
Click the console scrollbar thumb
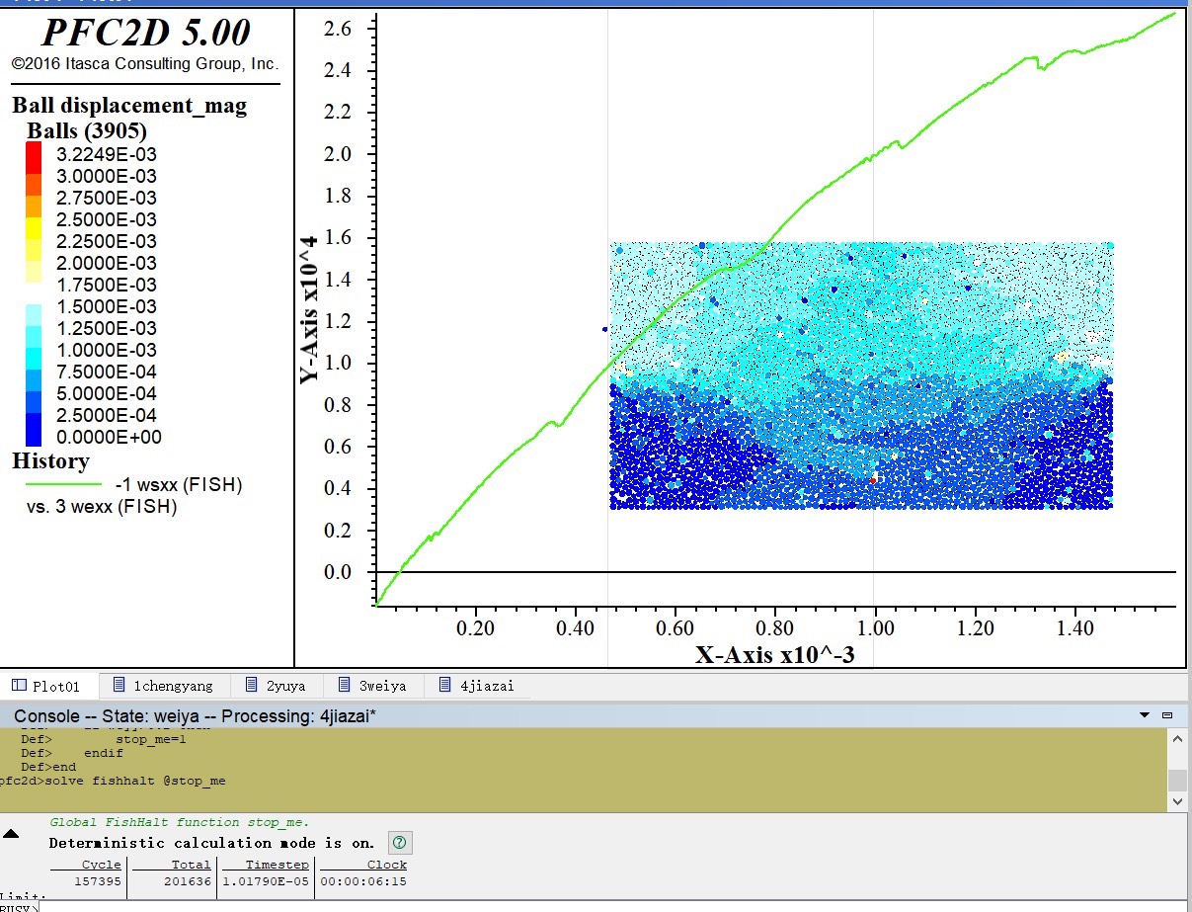1177,780
